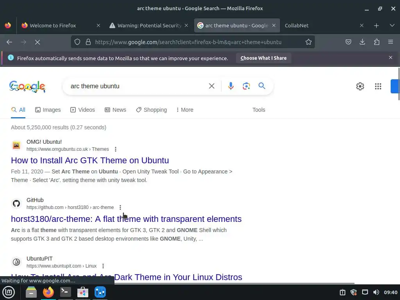Image resolution: width=400 pixels, height=300 pixels.
Task: Clear the Google search box text
Action: click(211, 86)
